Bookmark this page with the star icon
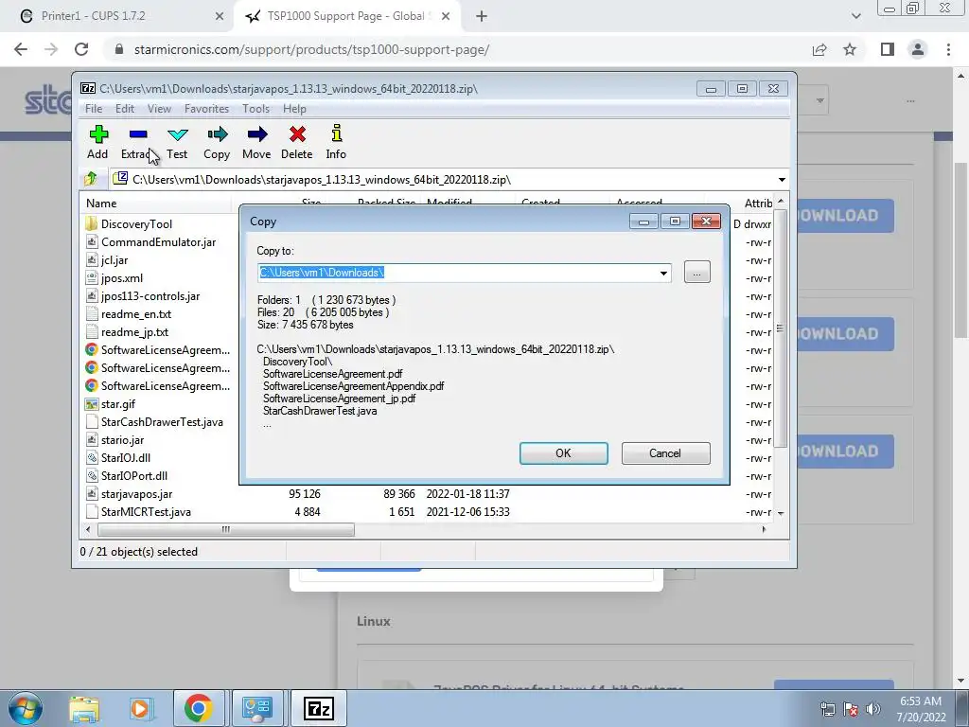The width and height of the screenshot is (969, 727). point(850,49)
